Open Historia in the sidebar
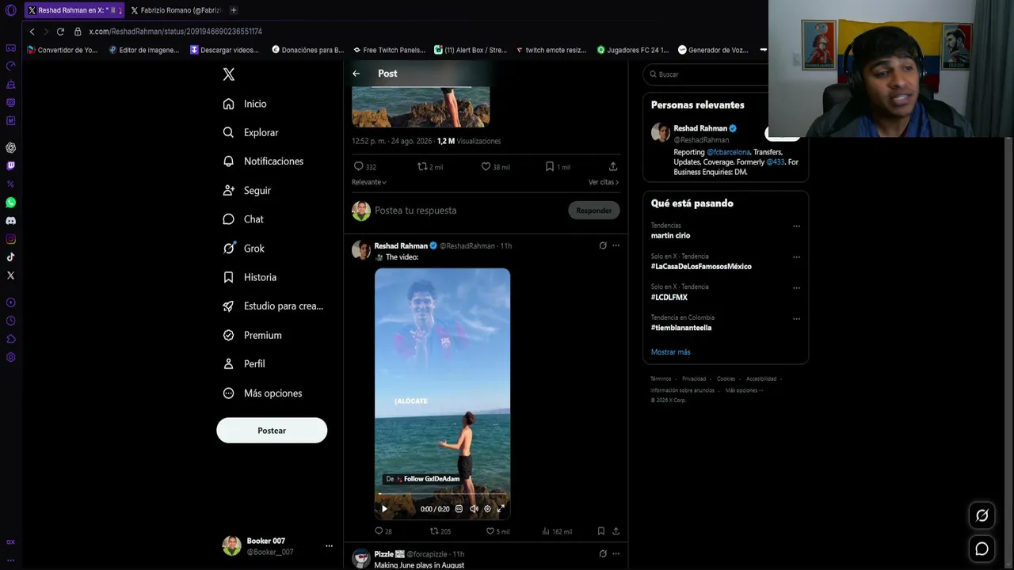The width and height of the screenshot is (1014, 570). [250, 277]
